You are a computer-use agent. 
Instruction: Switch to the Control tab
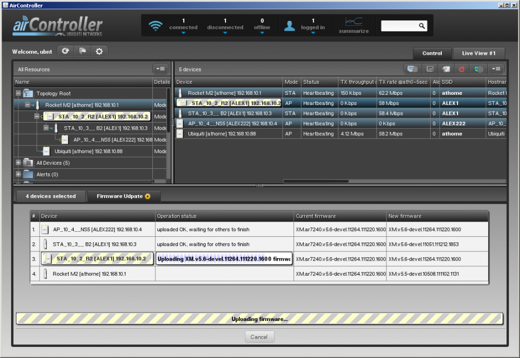(432, 53)
